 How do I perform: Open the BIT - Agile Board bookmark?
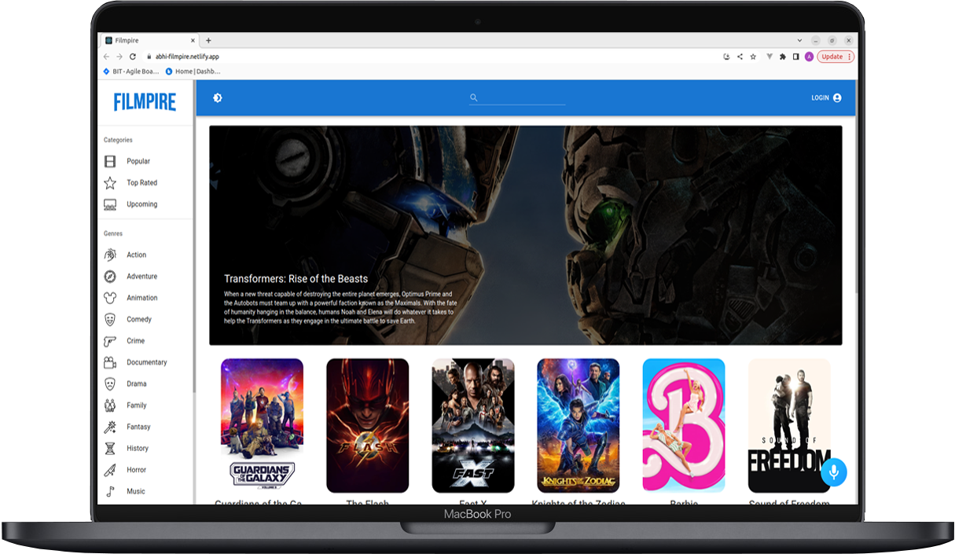pos(130,72)
